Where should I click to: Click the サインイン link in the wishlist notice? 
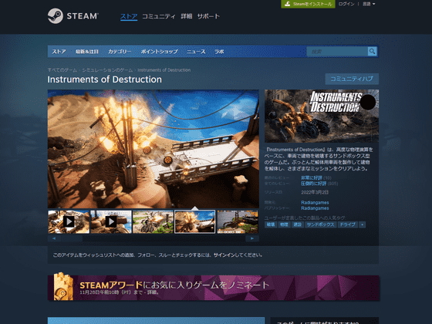224,255
